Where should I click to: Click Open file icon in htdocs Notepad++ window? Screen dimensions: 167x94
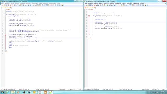(x=88, y=5)
